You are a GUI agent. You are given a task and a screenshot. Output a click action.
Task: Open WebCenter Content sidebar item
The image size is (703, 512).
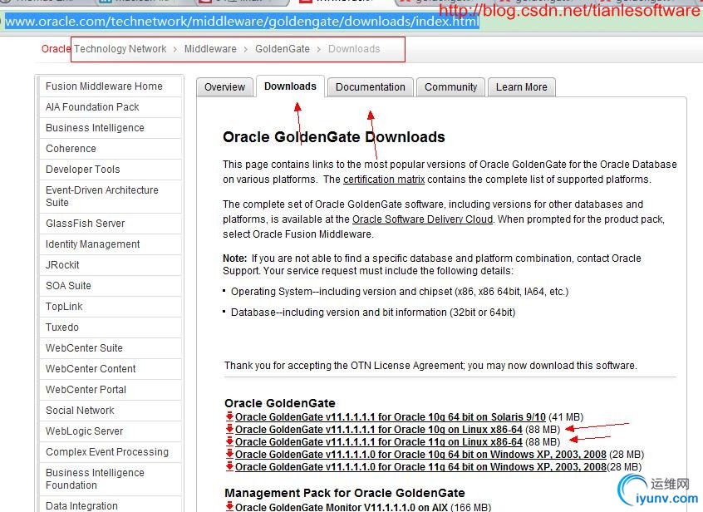pos(111,369)
